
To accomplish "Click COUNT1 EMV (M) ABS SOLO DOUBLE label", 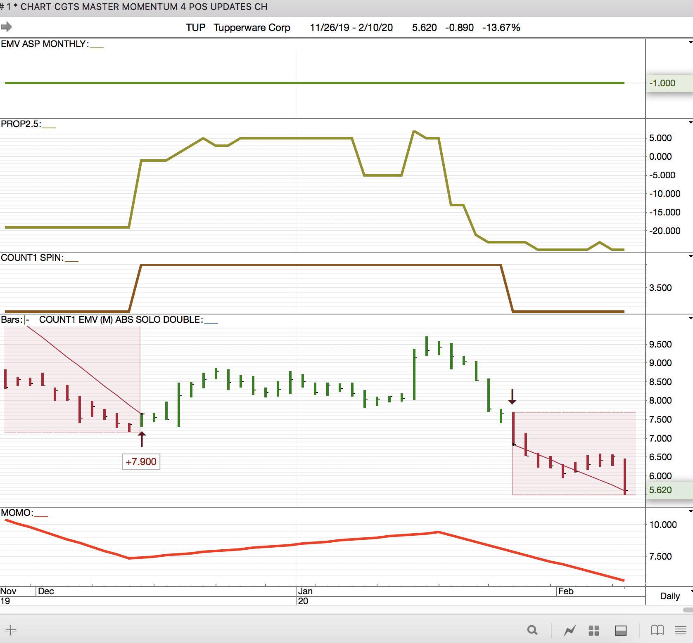I will click(x=121, y=320).
